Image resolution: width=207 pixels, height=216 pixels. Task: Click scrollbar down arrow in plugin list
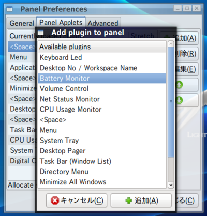tap(171, 185)
